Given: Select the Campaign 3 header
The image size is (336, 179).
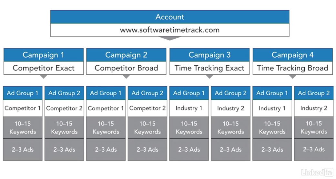Looking at the screenshot, I should (x=209, y=55).
